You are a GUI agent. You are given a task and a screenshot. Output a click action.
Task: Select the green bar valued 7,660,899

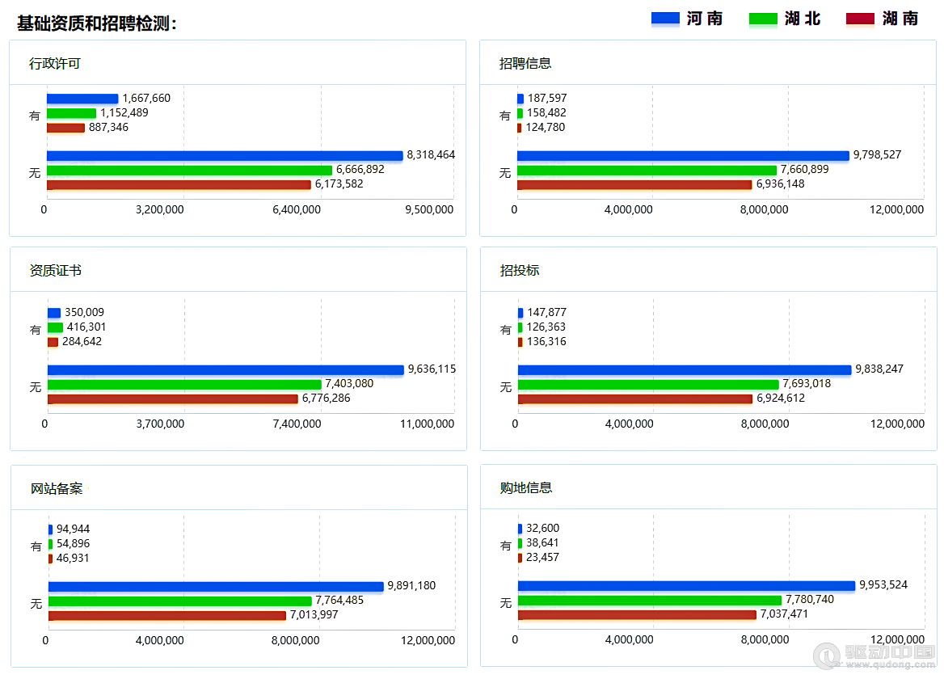(x=647, y=170)
